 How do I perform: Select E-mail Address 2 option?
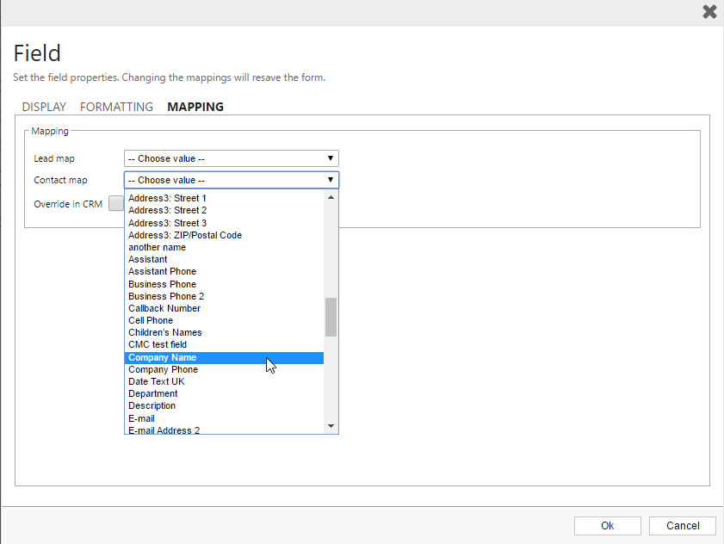coord(164,430)
